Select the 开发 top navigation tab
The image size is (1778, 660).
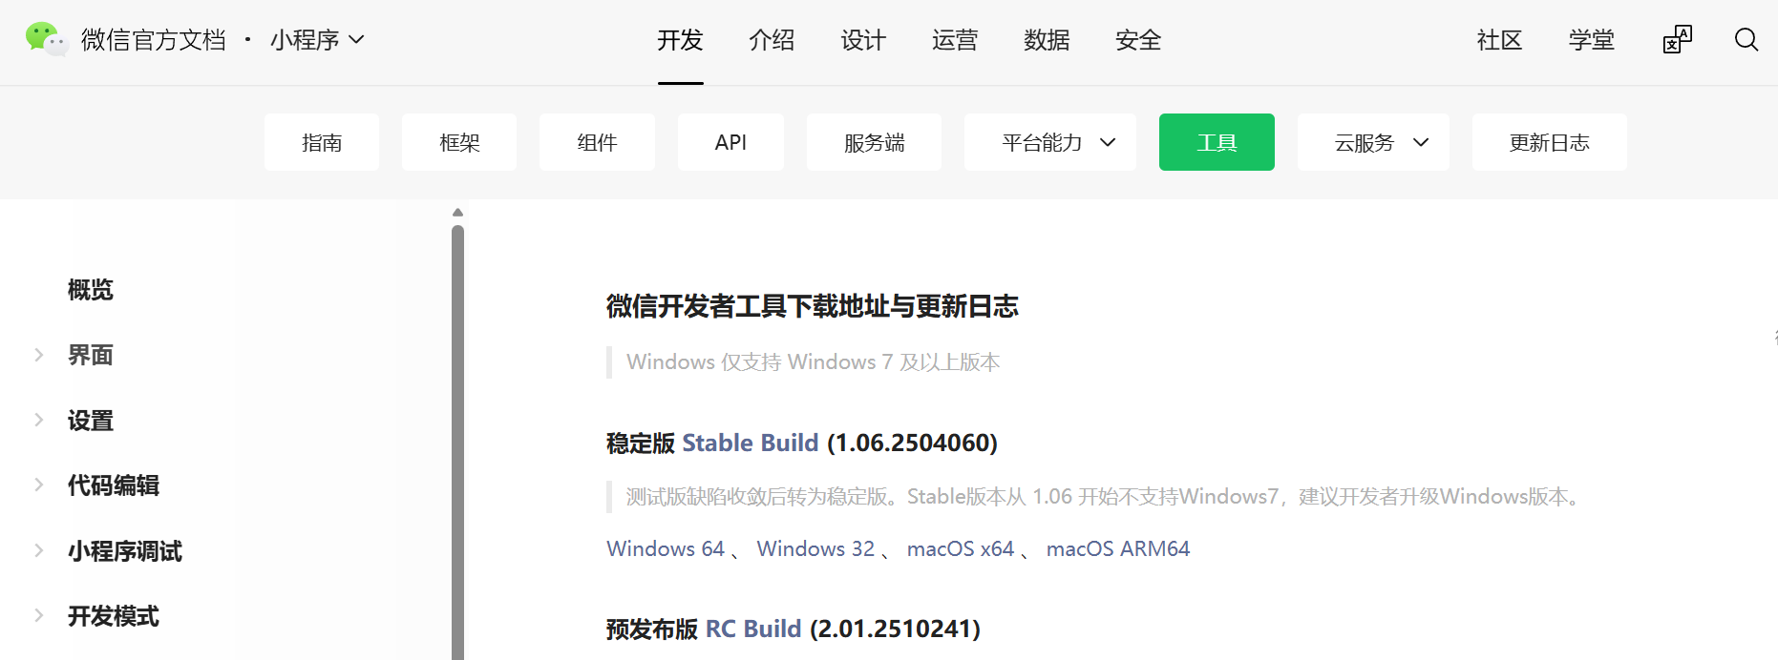(680, 40)
